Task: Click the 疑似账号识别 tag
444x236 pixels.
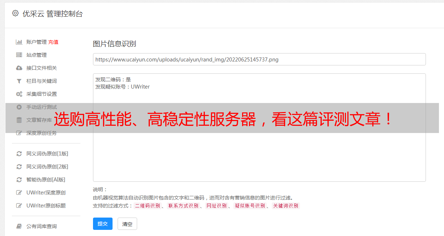Action: tap(250, 206)
